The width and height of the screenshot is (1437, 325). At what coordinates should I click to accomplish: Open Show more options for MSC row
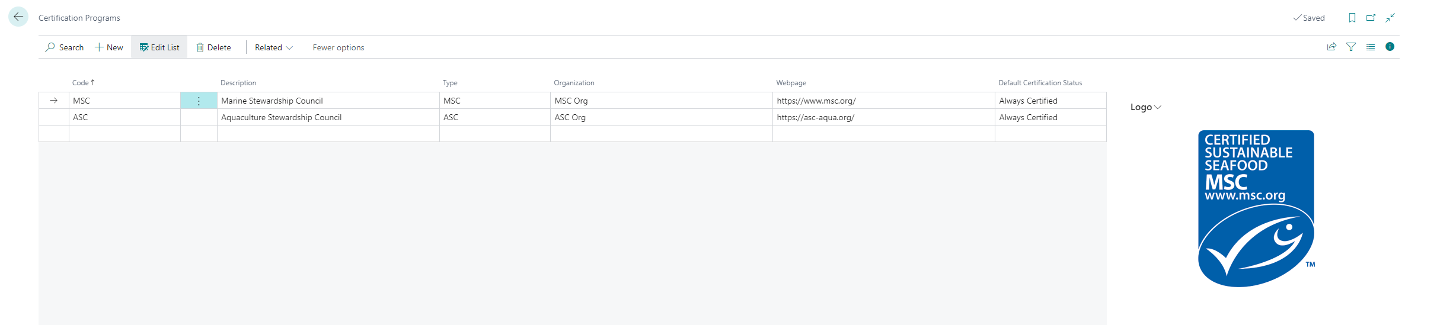199,101
